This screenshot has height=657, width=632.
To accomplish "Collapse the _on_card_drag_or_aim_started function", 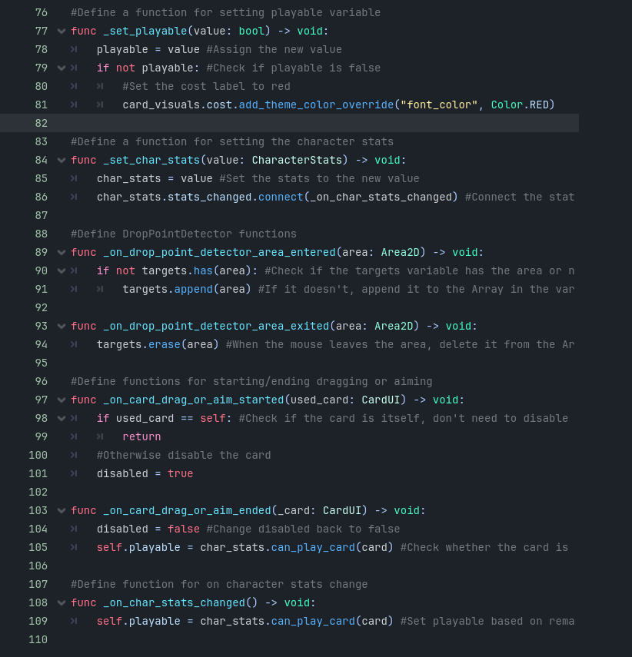I will [x=62, y=400].
